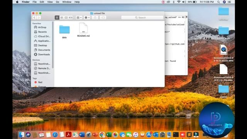Open the Go menu
The image size is (247, 139).
(58, 2)
